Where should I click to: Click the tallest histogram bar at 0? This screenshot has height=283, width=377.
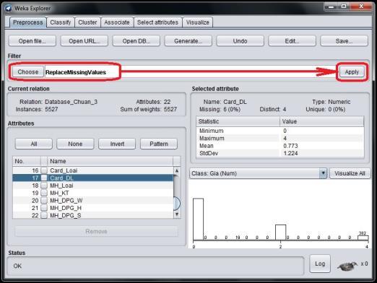[x=198, y=219]
